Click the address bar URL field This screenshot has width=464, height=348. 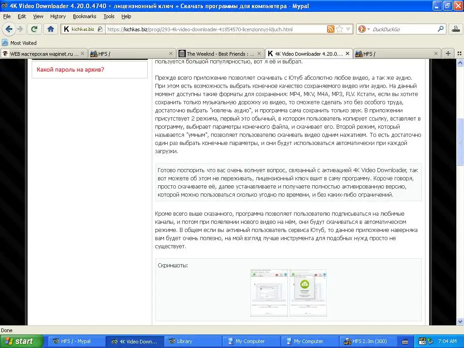[215, 29]
